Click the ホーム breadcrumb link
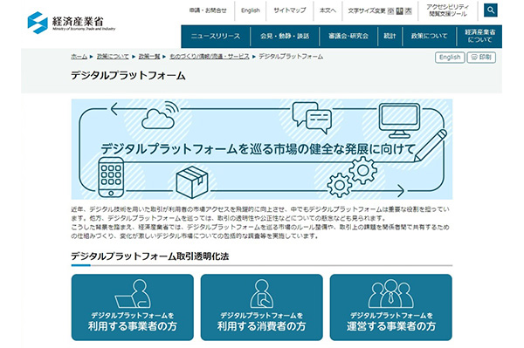 click(79, 57)
